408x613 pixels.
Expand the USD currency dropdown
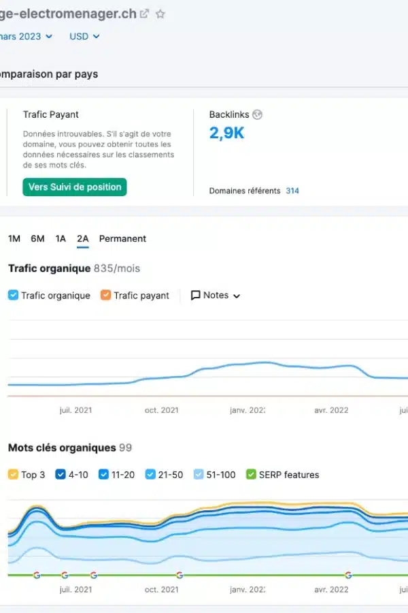(x=84, y=37)
